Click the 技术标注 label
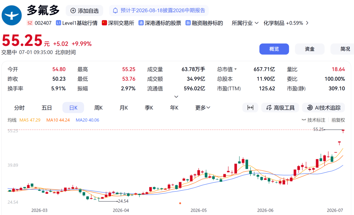The width and height of the screenshot is (354, 215). tap(316, 120)
